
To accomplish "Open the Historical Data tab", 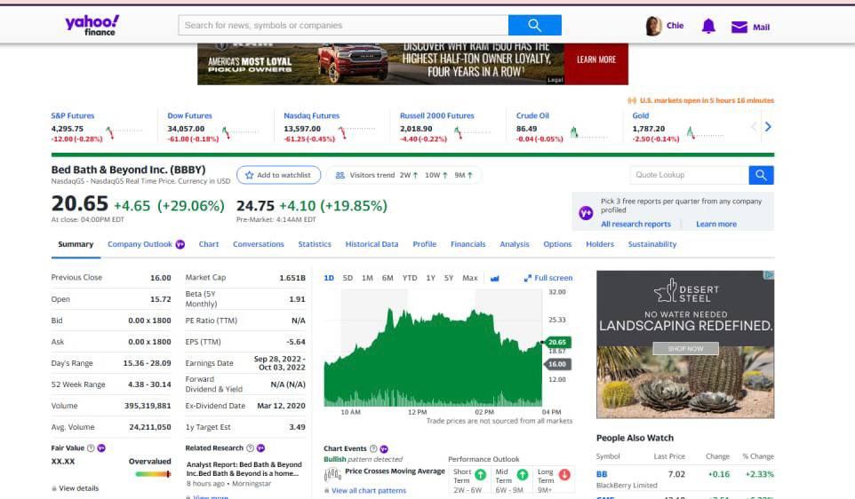I will coord(372,244).
